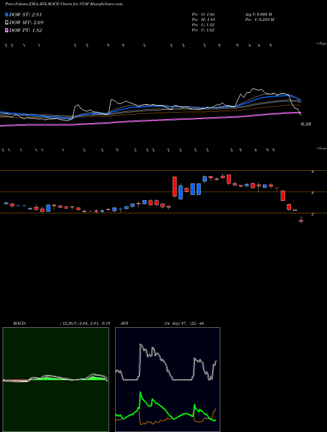Viewport: 327px width, 432px height.
Task: Click the price axis label 3
Action: (312, 193)
